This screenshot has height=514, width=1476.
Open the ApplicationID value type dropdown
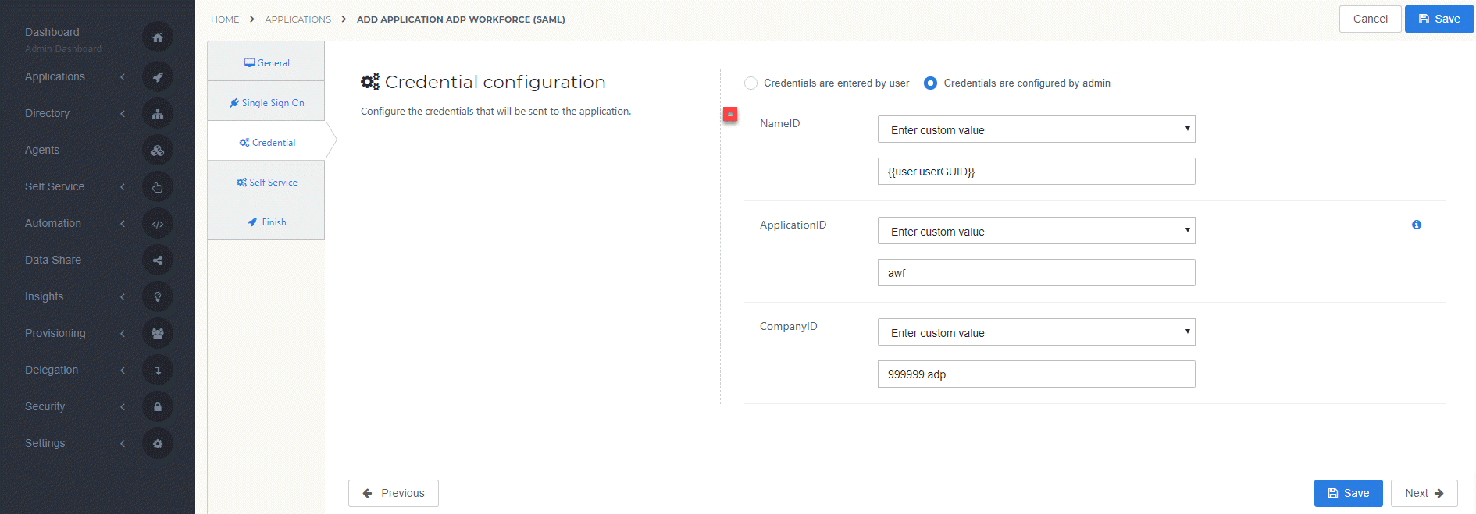click(1036, 231)
